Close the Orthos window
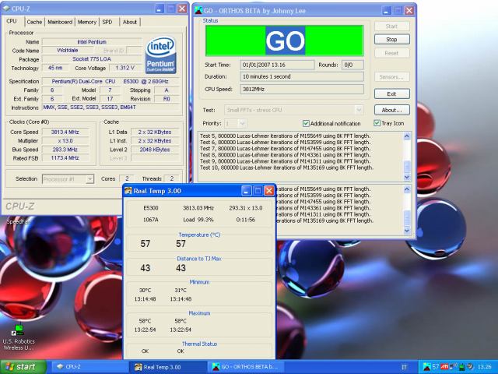This screenshot has height=374, width=498. coord(409,10)
